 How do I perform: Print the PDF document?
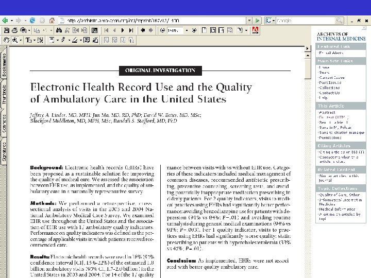pyautogui.click(x=14, y=30)
